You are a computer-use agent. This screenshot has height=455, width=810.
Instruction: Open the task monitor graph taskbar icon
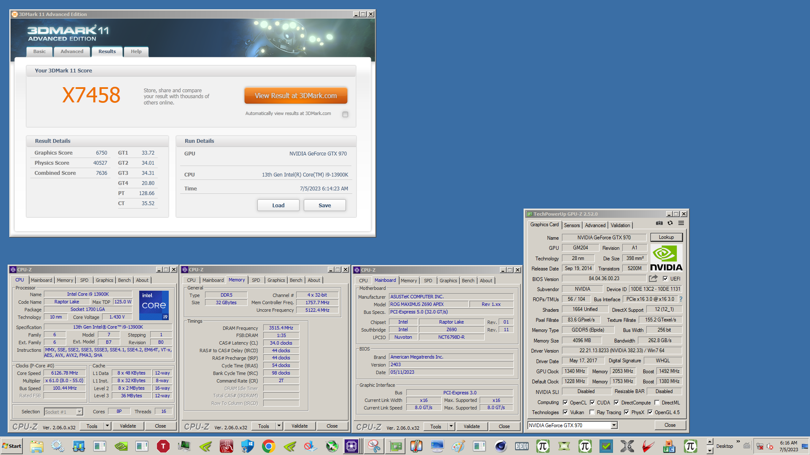184,446
